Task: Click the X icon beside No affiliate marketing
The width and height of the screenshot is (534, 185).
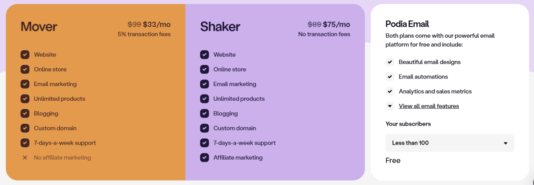Action: pos(25,157)
